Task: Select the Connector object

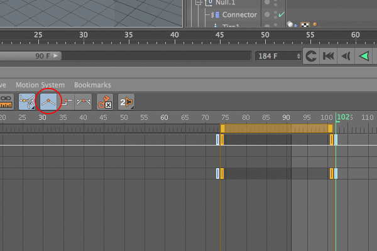Action: pyautogui.click(x=239, y=15)
